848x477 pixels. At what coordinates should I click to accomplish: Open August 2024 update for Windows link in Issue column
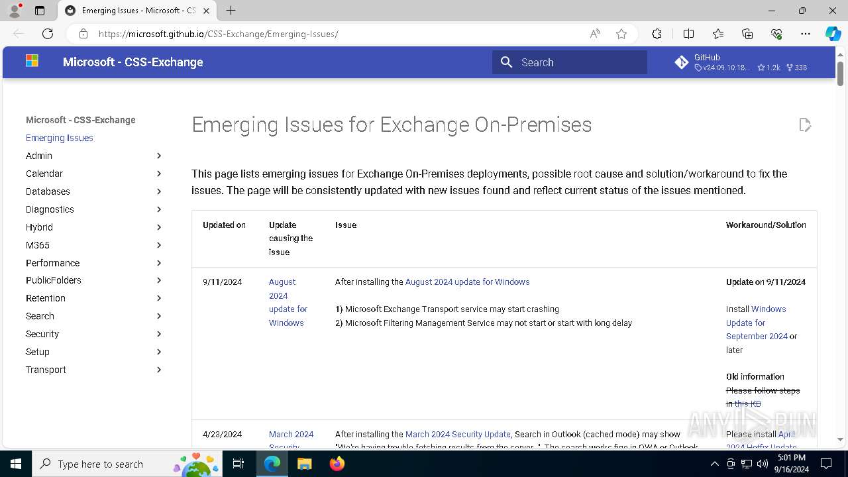click(467, 282)
